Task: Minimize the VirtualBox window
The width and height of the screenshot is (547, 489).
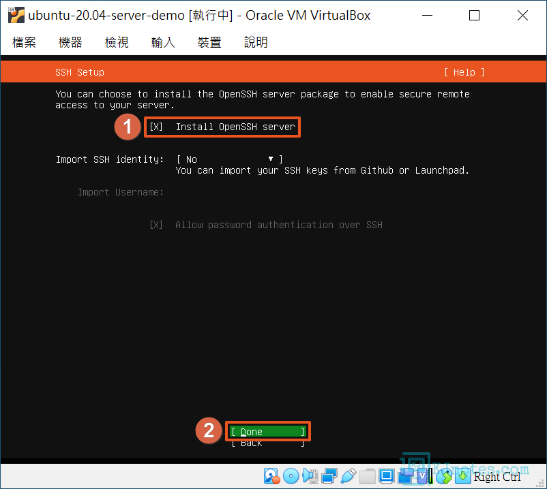Action: (x=427, y=16)
